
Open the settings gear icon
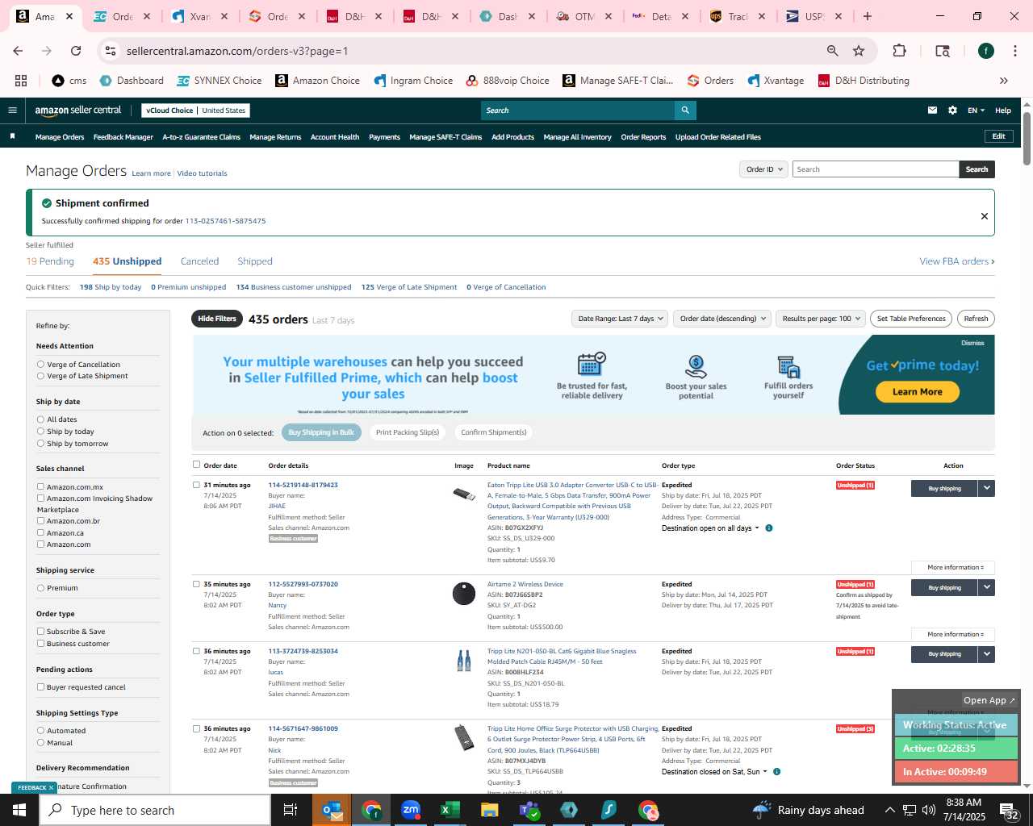coord(952,111)
